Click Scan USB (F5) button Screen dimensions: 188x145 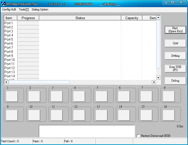(x=176, y=68)
